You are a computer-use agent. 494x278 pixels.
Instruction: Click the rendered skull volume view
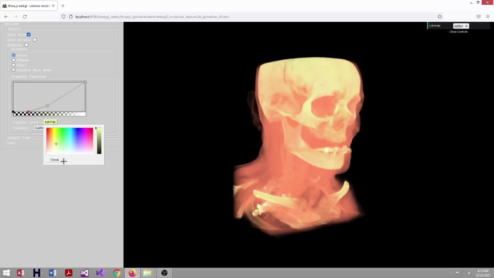click(299, 146)
